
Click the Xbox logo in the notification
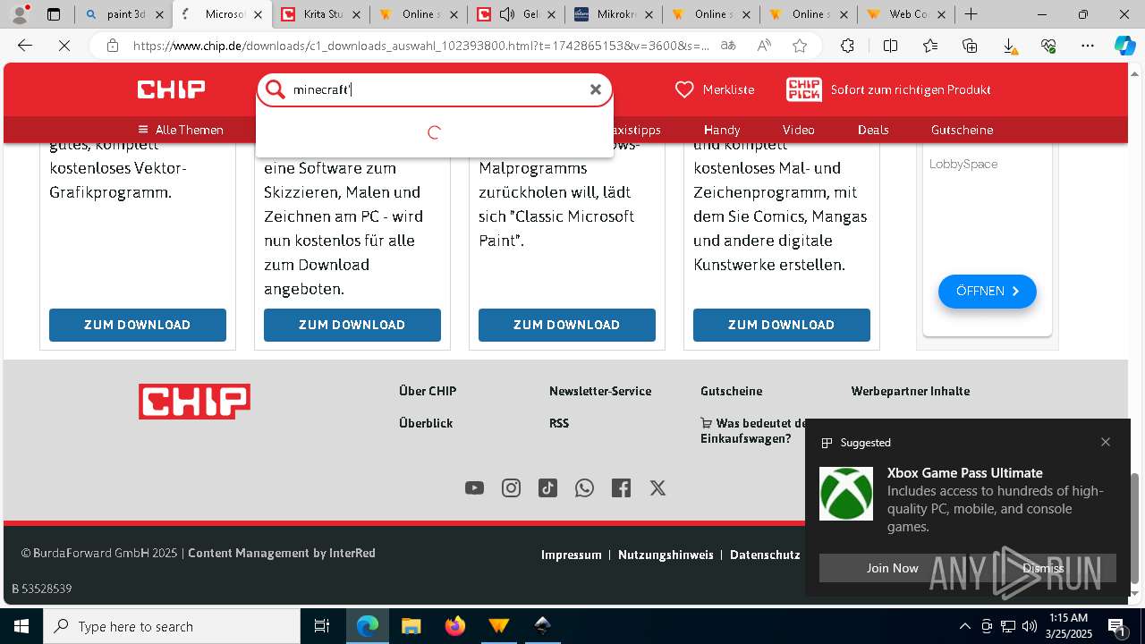846,494
